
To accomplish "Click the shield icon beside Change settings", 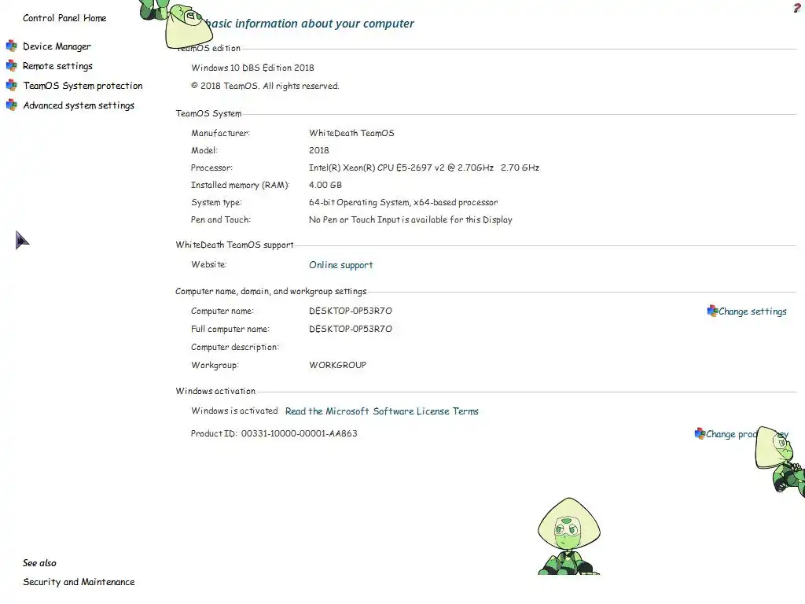I will point(712,311).
